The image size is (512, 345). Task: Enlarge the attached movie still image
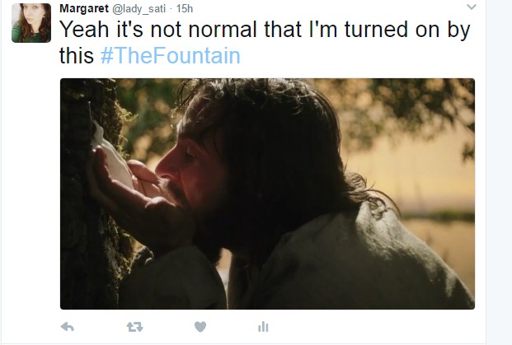coord(267,193)
